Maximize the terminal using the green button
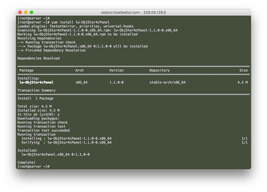Screen dimensions: 267x192 [x=31, y=12]
